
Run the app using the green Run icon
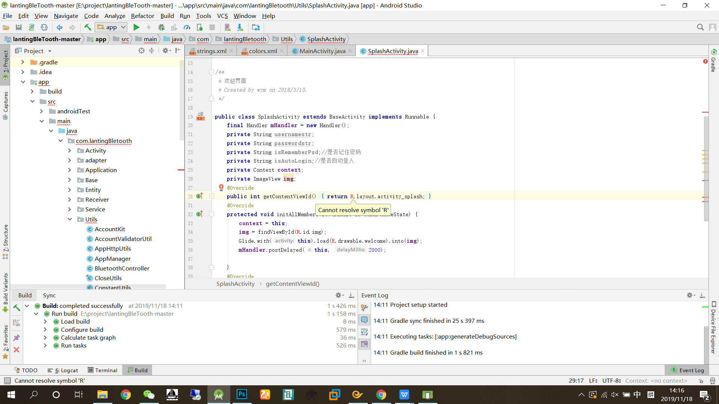coord(136,27)
